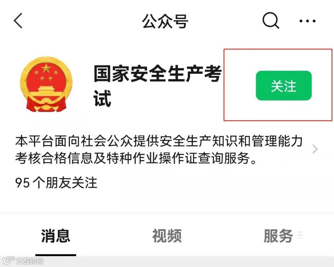Open search with the magnifier icon

pyautogui.click(x=271, y=20)
